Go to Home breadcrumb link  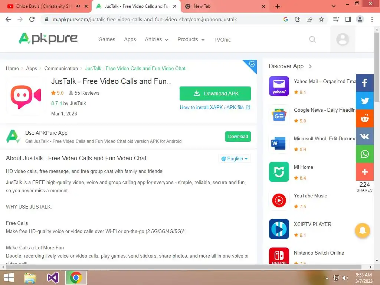[x=12, y=69]
